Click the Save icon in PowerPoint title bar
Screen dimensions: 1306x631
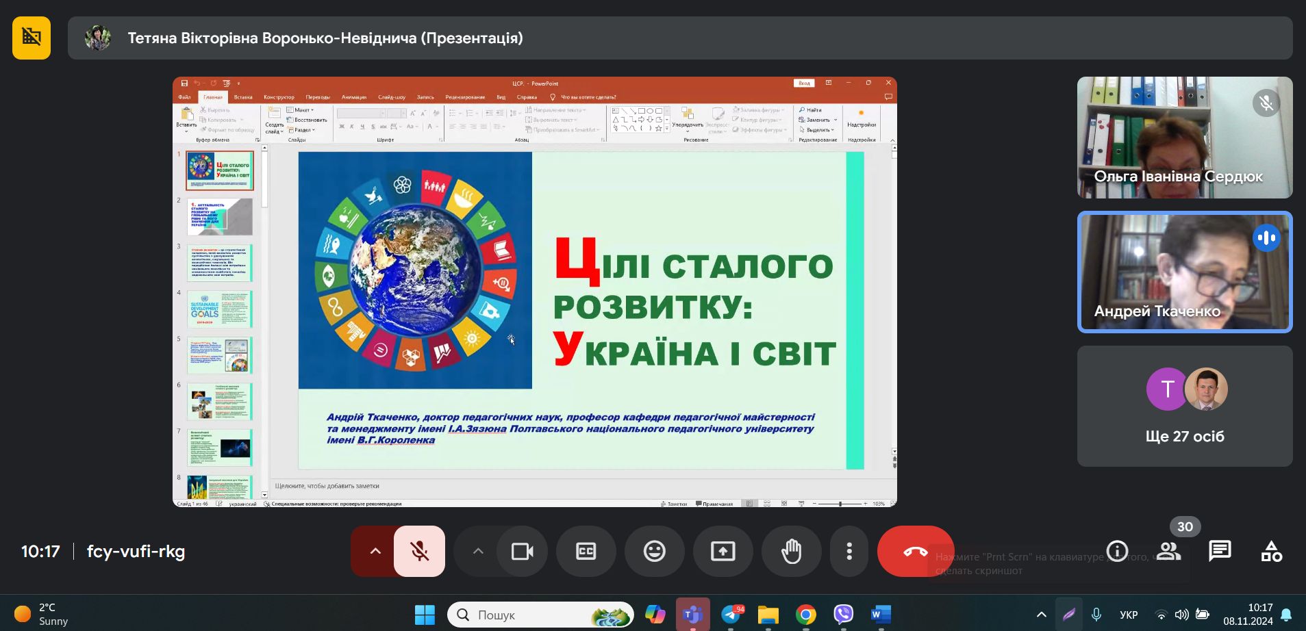[184, 83]
